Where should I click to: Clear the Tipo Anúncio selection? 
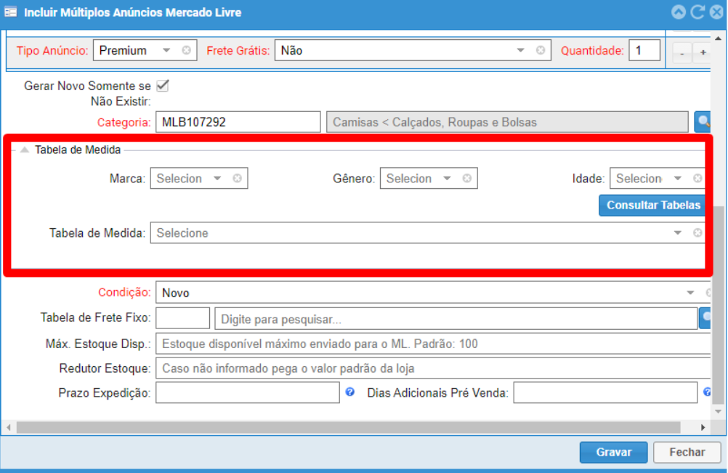[186, 50]
